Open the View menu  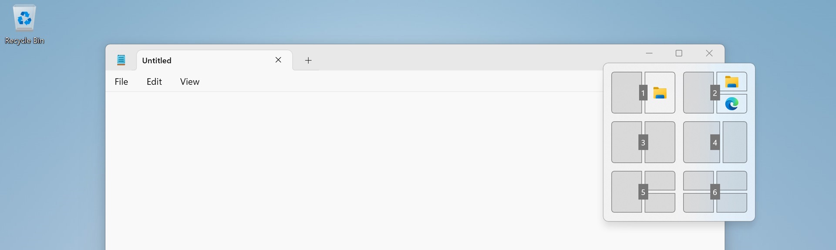(190, 82)
